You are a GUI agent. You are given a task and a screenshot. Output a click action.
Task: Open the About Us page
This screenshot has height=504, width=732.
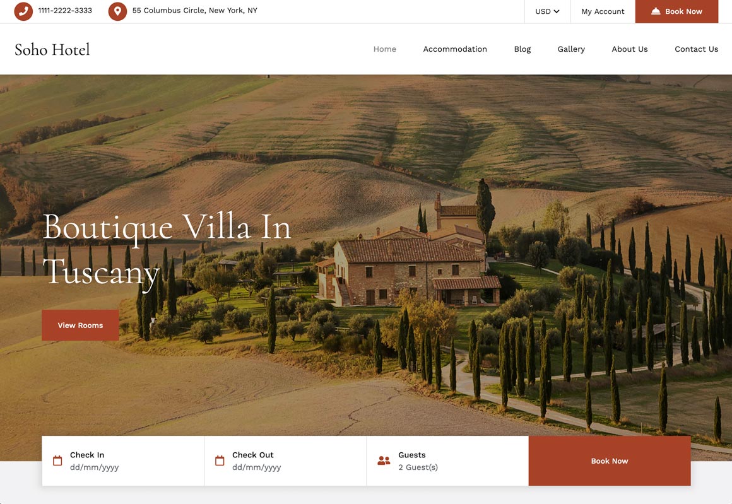coord(629,49)
